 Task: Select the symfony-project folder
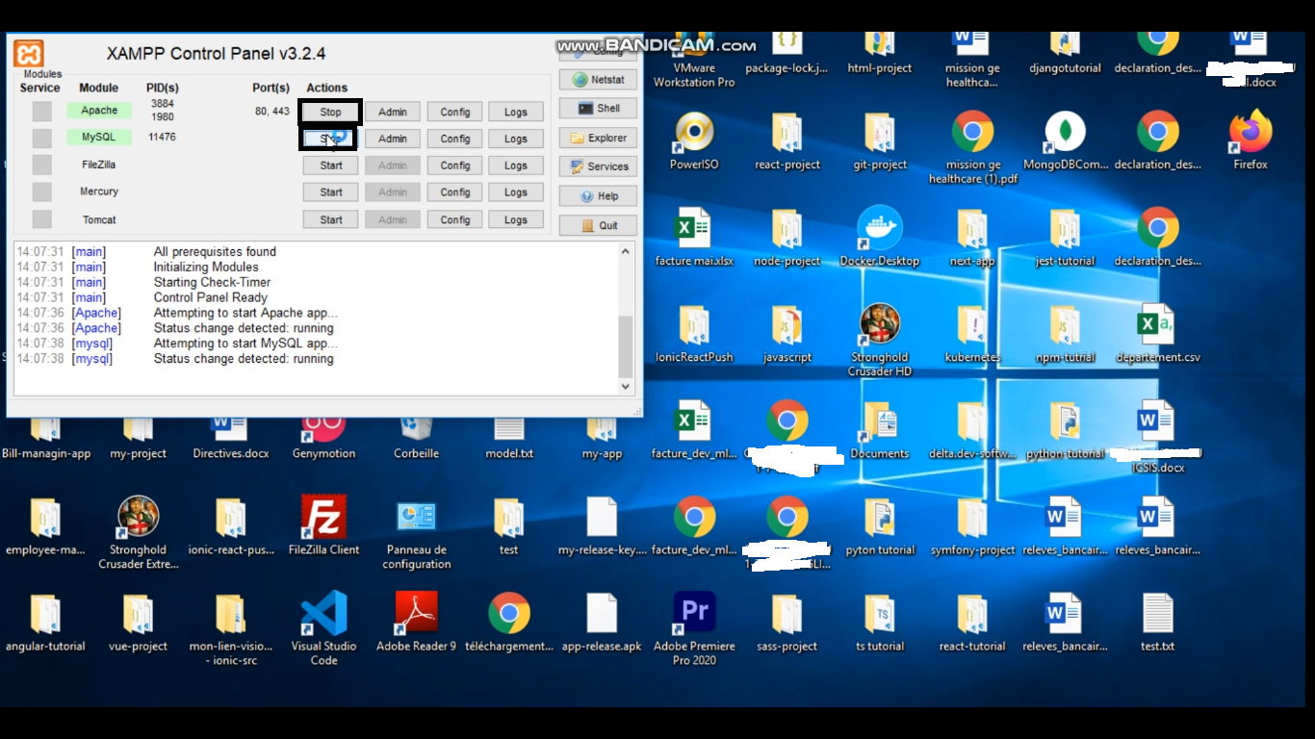[x=973, y=526]
